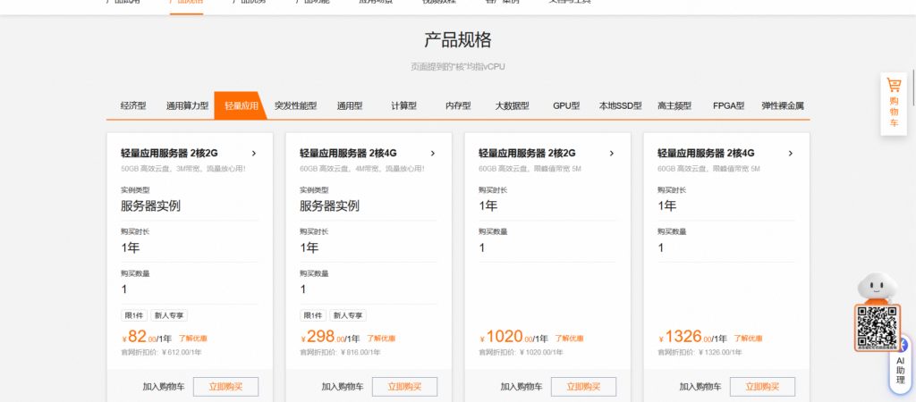Open the floating 购物车 shopping cart icon
Screen dimensions: 916x402
tap(893, 103)
